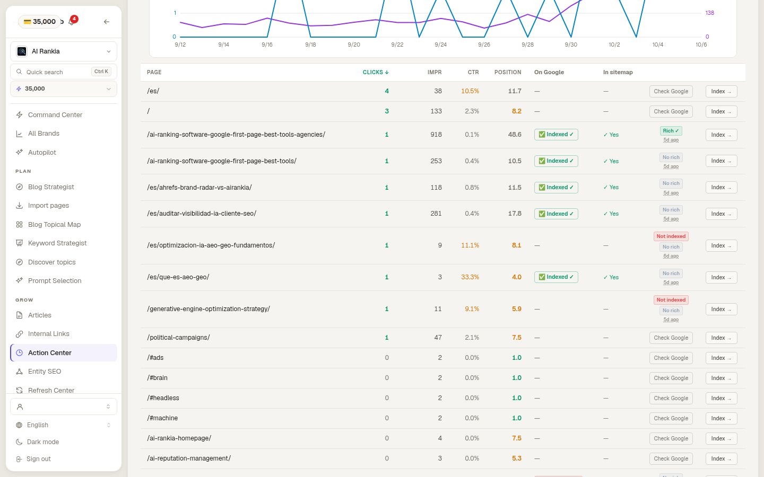Screen dimensions: 764x477
Task: Click the All Brands chart icon
Action: (19, 134)
